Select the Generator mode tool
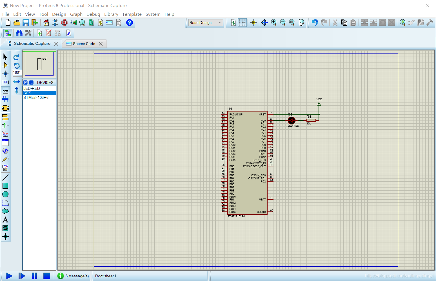This screenshot has height=281, width=436. (x=5, y=151)
